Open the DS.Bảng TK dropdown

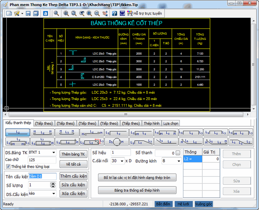[53, 152]
